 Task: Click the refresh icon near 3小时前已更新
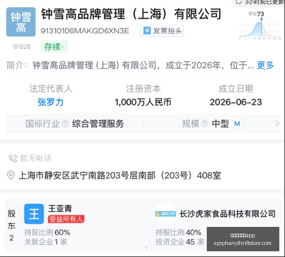[239, 2]
